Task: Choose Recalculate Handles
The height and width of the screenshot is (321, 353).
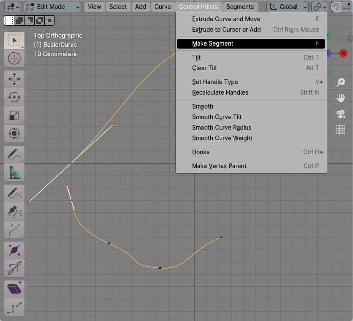Action: [251, 92]
